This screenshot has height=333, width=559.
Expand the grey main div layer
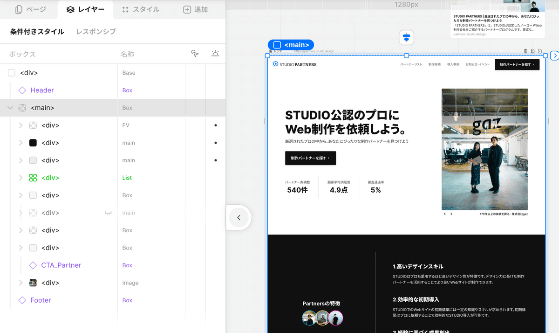(20, 160)
